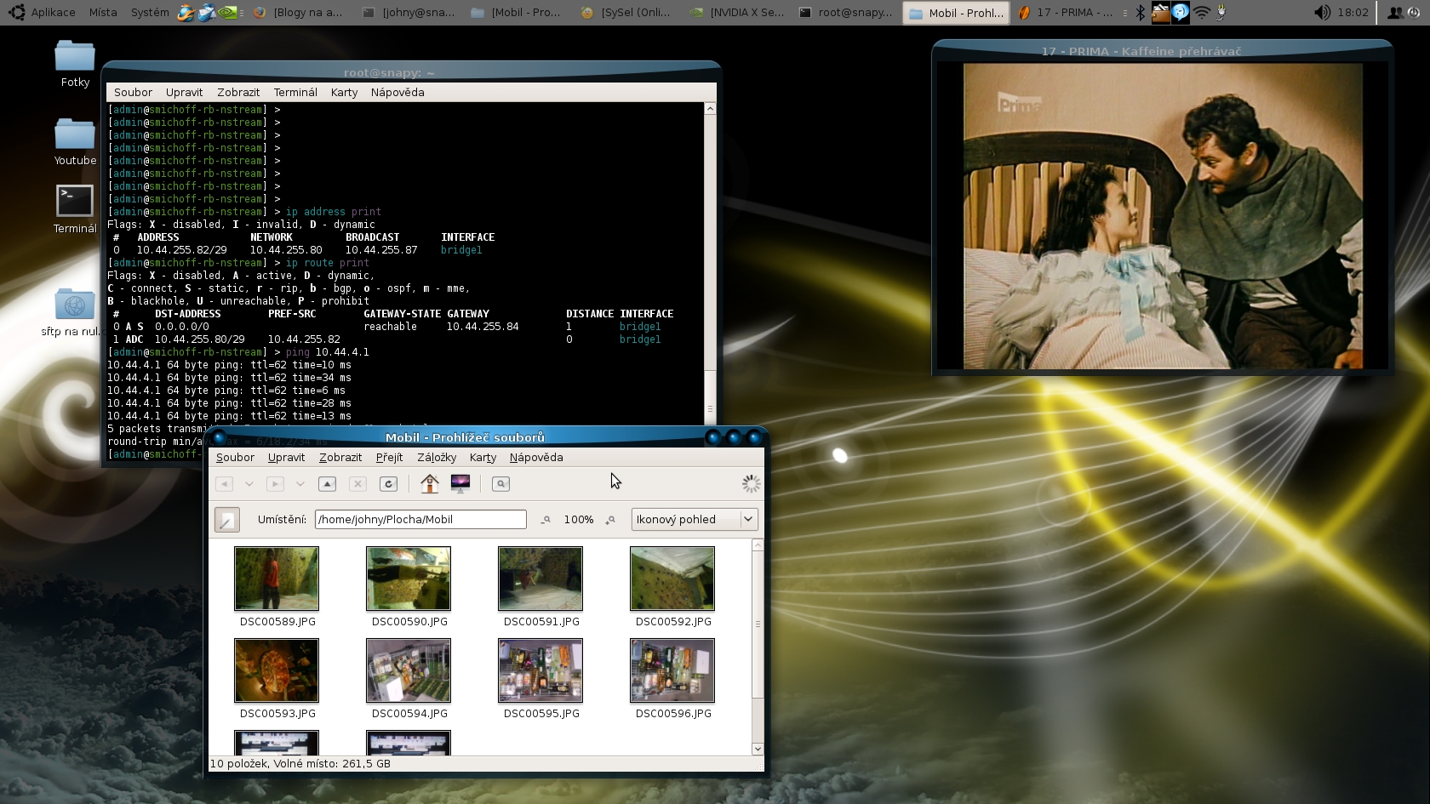Open the back history dropdown arrow

tap(249, 484)
